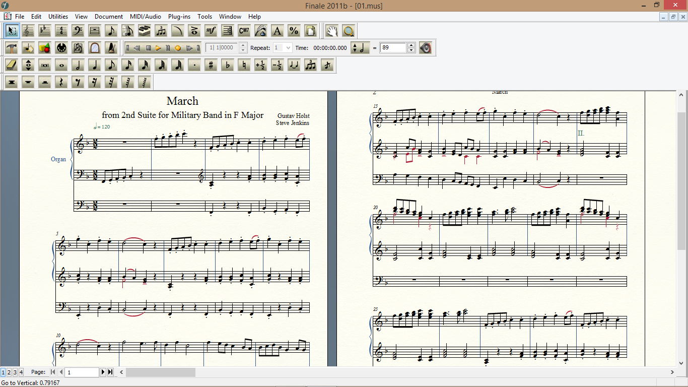Select the Page Layout tool

[x=311, y=31]
